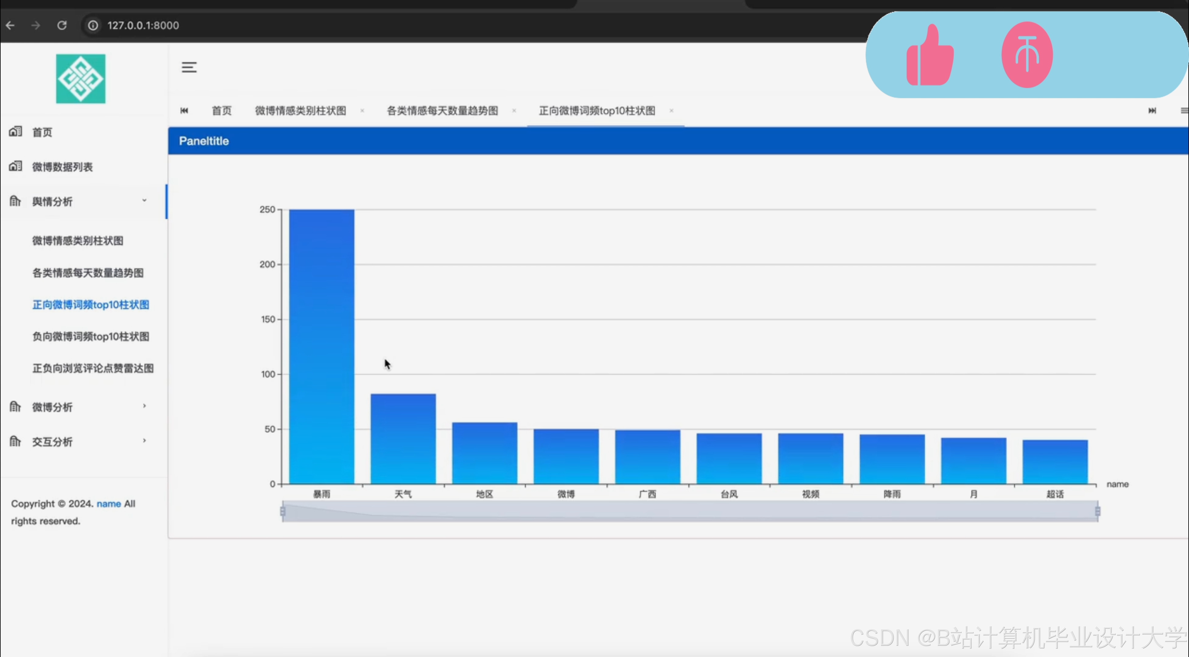Click the teal site logo
Image resolution: width=1189 pixels, height=657 pixels.
pyautogui.click(x=81, y=79)
